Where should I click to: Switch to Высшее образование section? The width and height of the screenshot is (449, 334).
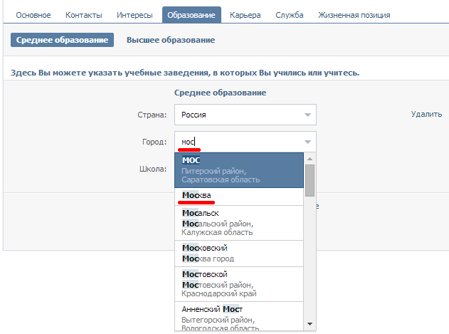point(171,40)
